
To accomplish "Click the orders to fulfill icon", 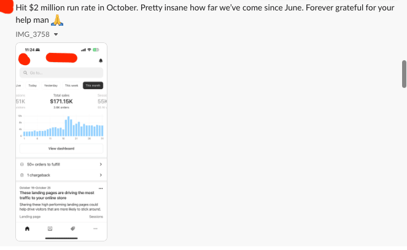I will 22,165.
